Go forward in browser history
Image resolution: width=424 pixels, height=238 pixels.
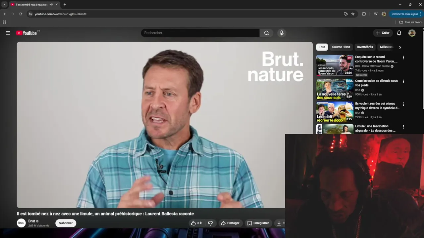click(13, 14)
